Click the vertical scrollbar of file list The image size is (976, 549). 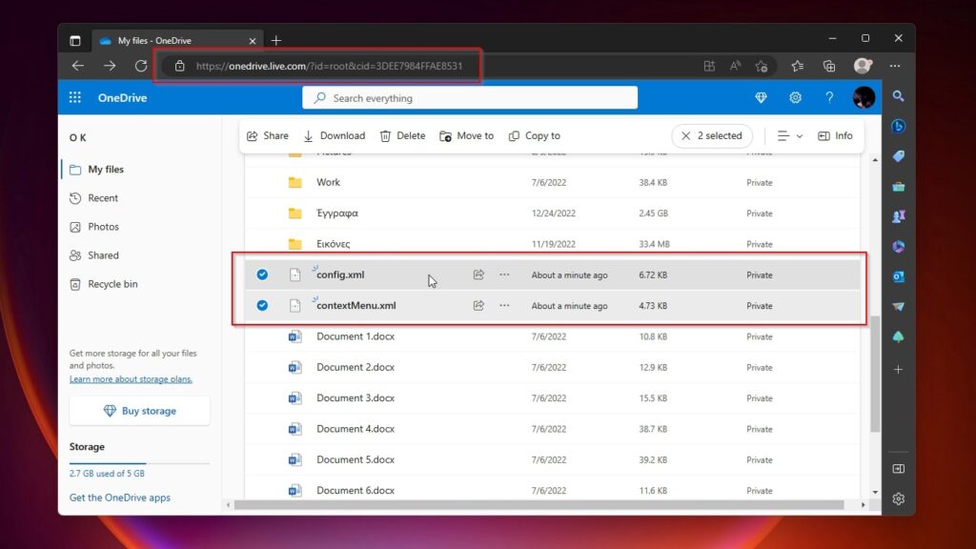pos(875,374)
